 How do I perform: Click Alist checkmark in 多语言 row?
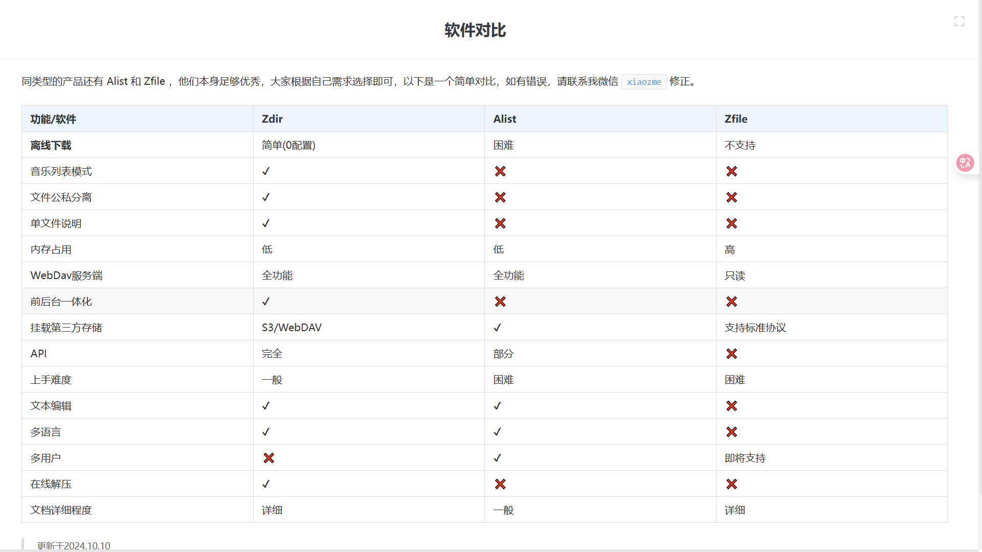[x=498, y=432]
